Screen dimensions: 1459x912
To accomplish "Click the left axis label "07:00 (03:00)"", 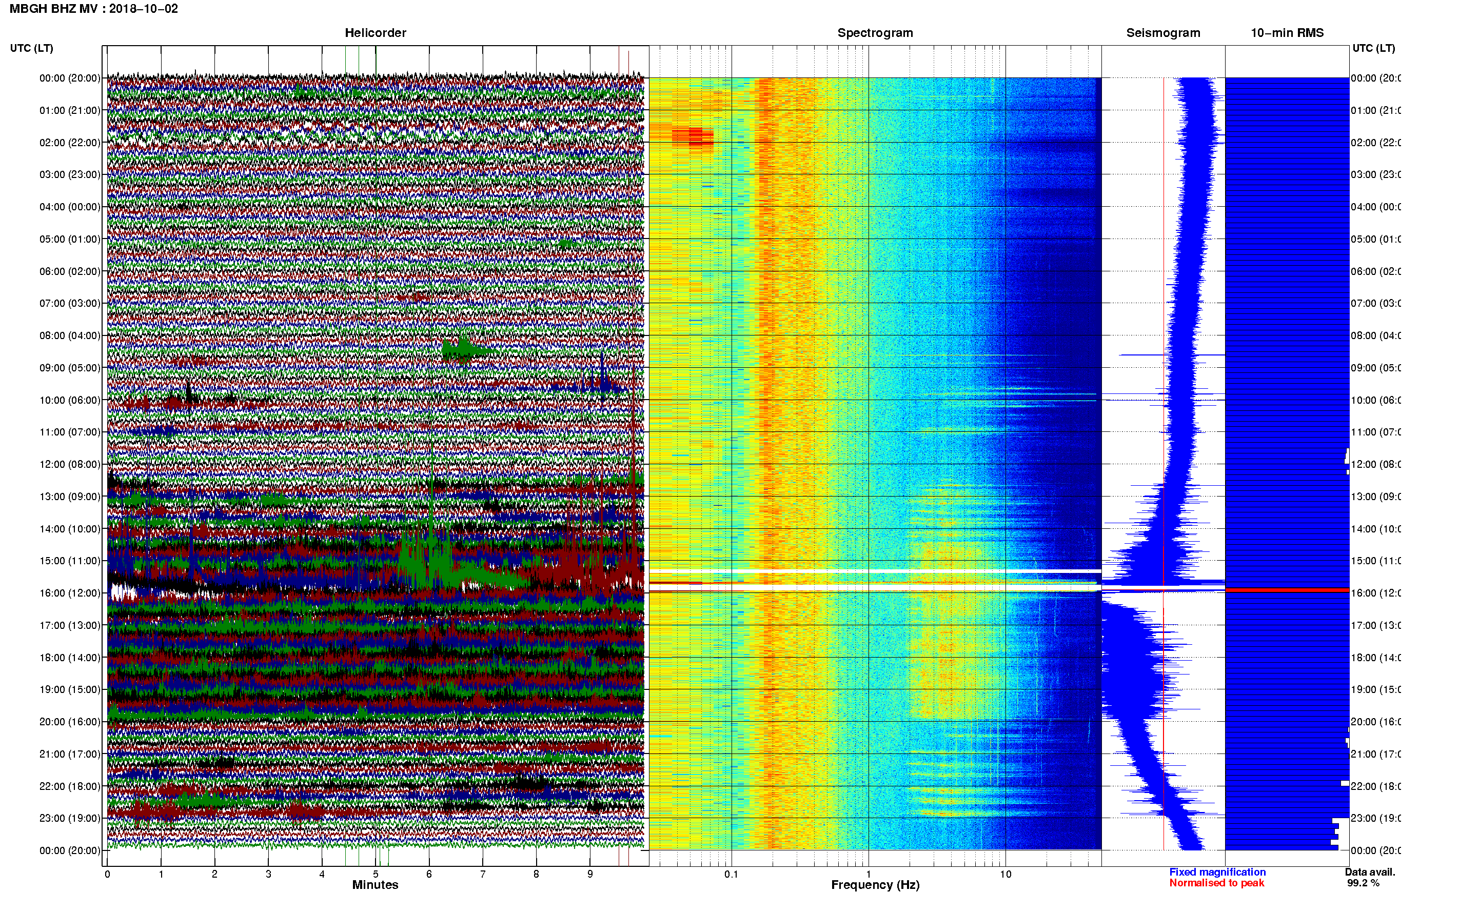I will pos(70,303).
